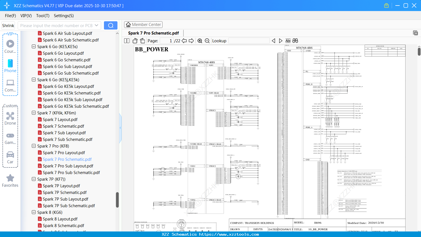Go to the next page with the forward arrow
The height and width of the screenshot is (237, 421).
191,41
